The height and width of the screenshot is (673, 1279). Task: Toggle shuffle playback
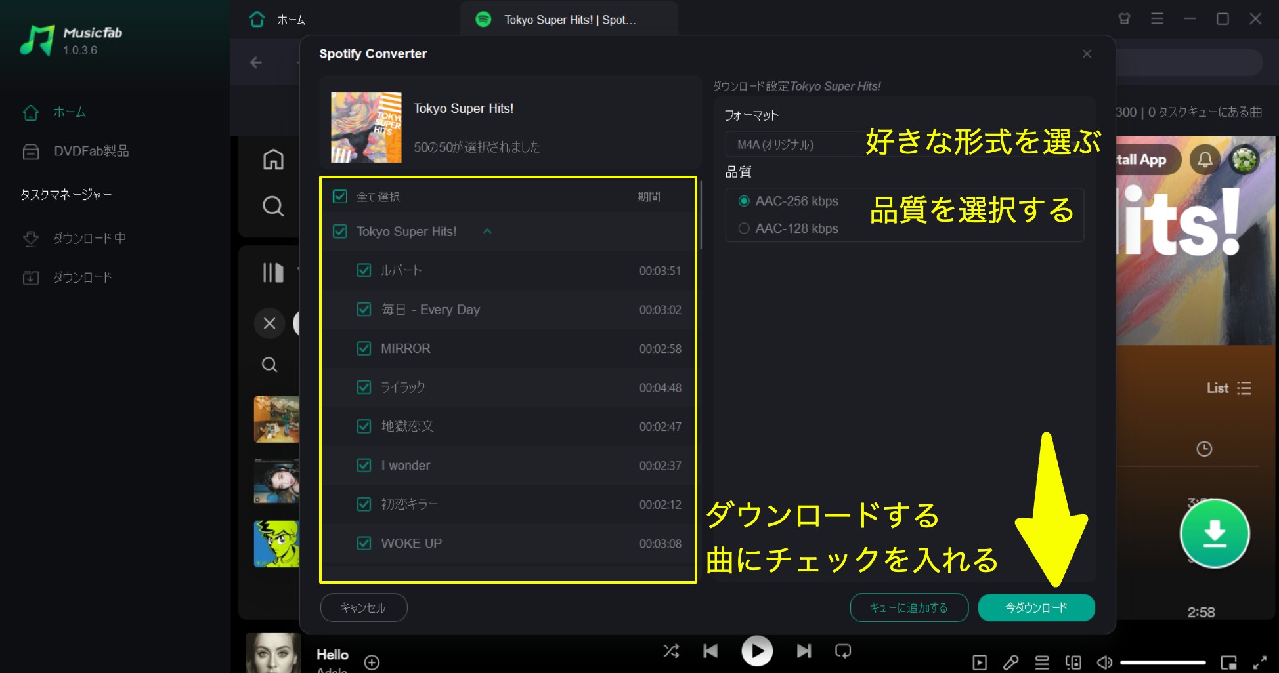click(x=671, y=651)
